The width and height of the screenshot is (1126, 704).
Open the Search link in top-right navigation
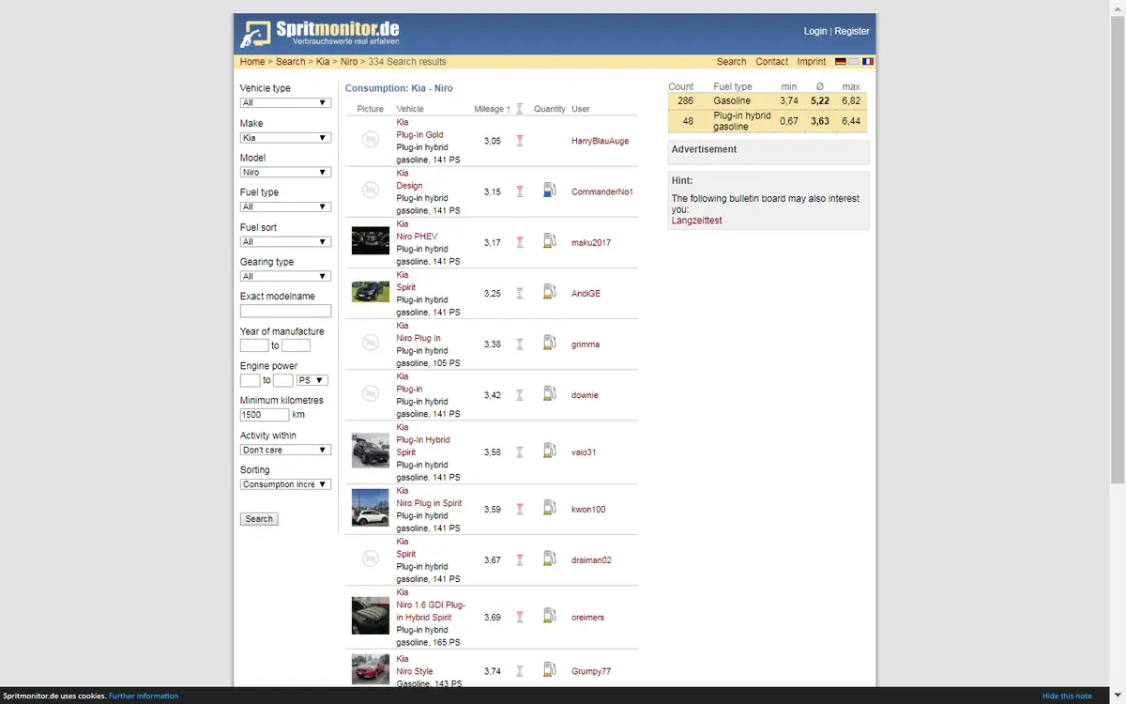(x=732, y=62)
